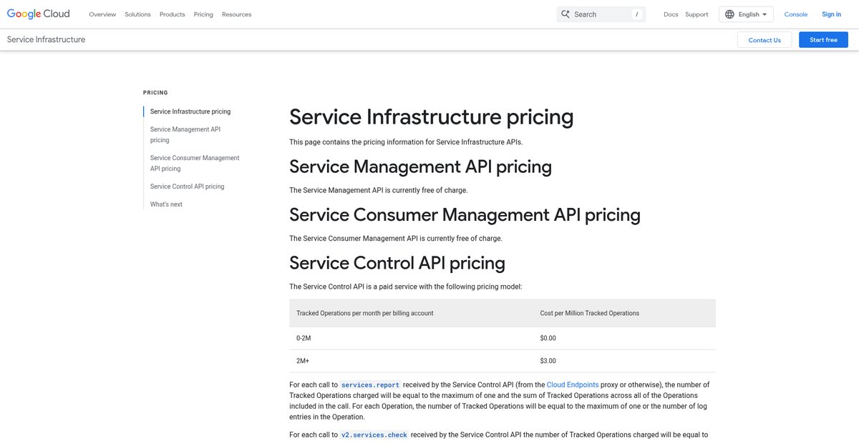Open the Solutions menu
Screen dimensions: 859x443
[137, 14]
